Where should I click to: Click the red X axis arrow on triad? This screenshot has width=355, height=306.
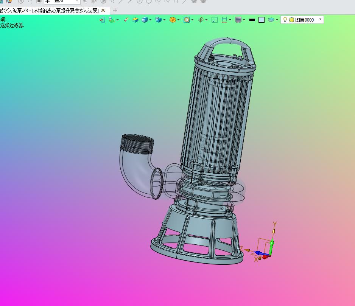(x=266, y=257)
